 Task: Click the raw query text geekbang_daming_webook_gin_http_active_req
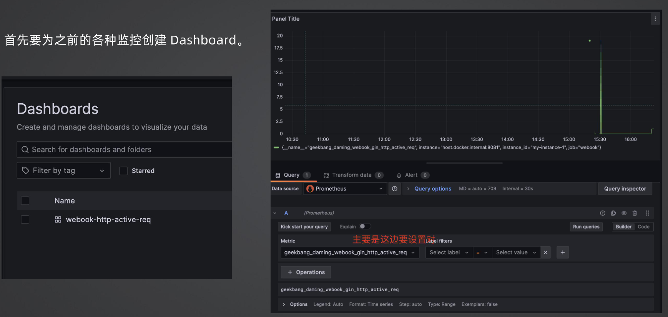pyautogui.click(x=339, y=290)
